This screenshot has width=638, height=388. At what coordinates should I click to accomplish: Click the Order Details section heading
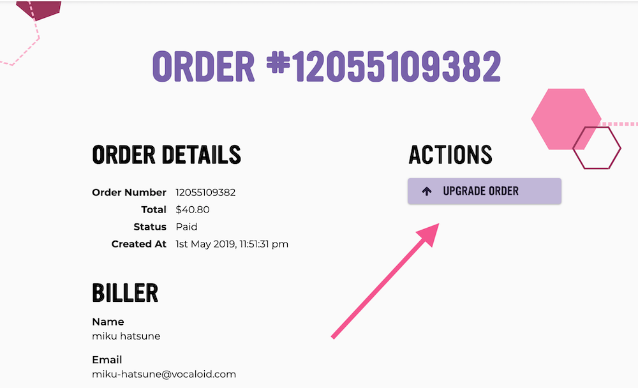167,154
